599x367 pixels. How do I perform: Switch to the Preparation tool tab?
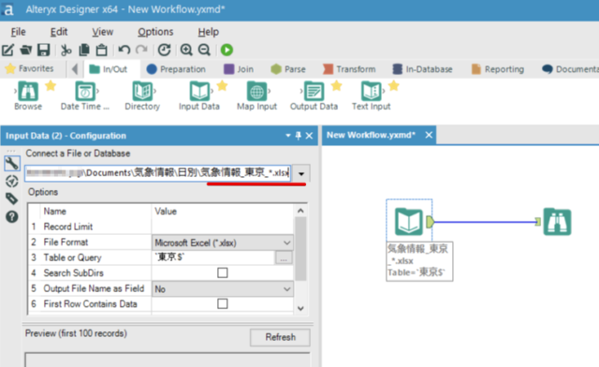[176, 69]
